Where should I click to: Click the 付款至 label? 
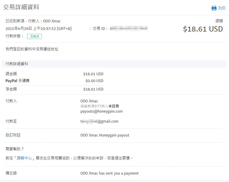pyautogui.click(x=11, y=121)
